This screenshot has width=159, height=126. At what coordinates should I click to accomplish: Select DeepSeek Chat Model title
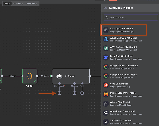122,56
